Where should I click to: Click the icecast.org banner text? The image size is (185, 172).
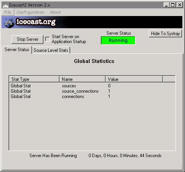coord(36,22)
